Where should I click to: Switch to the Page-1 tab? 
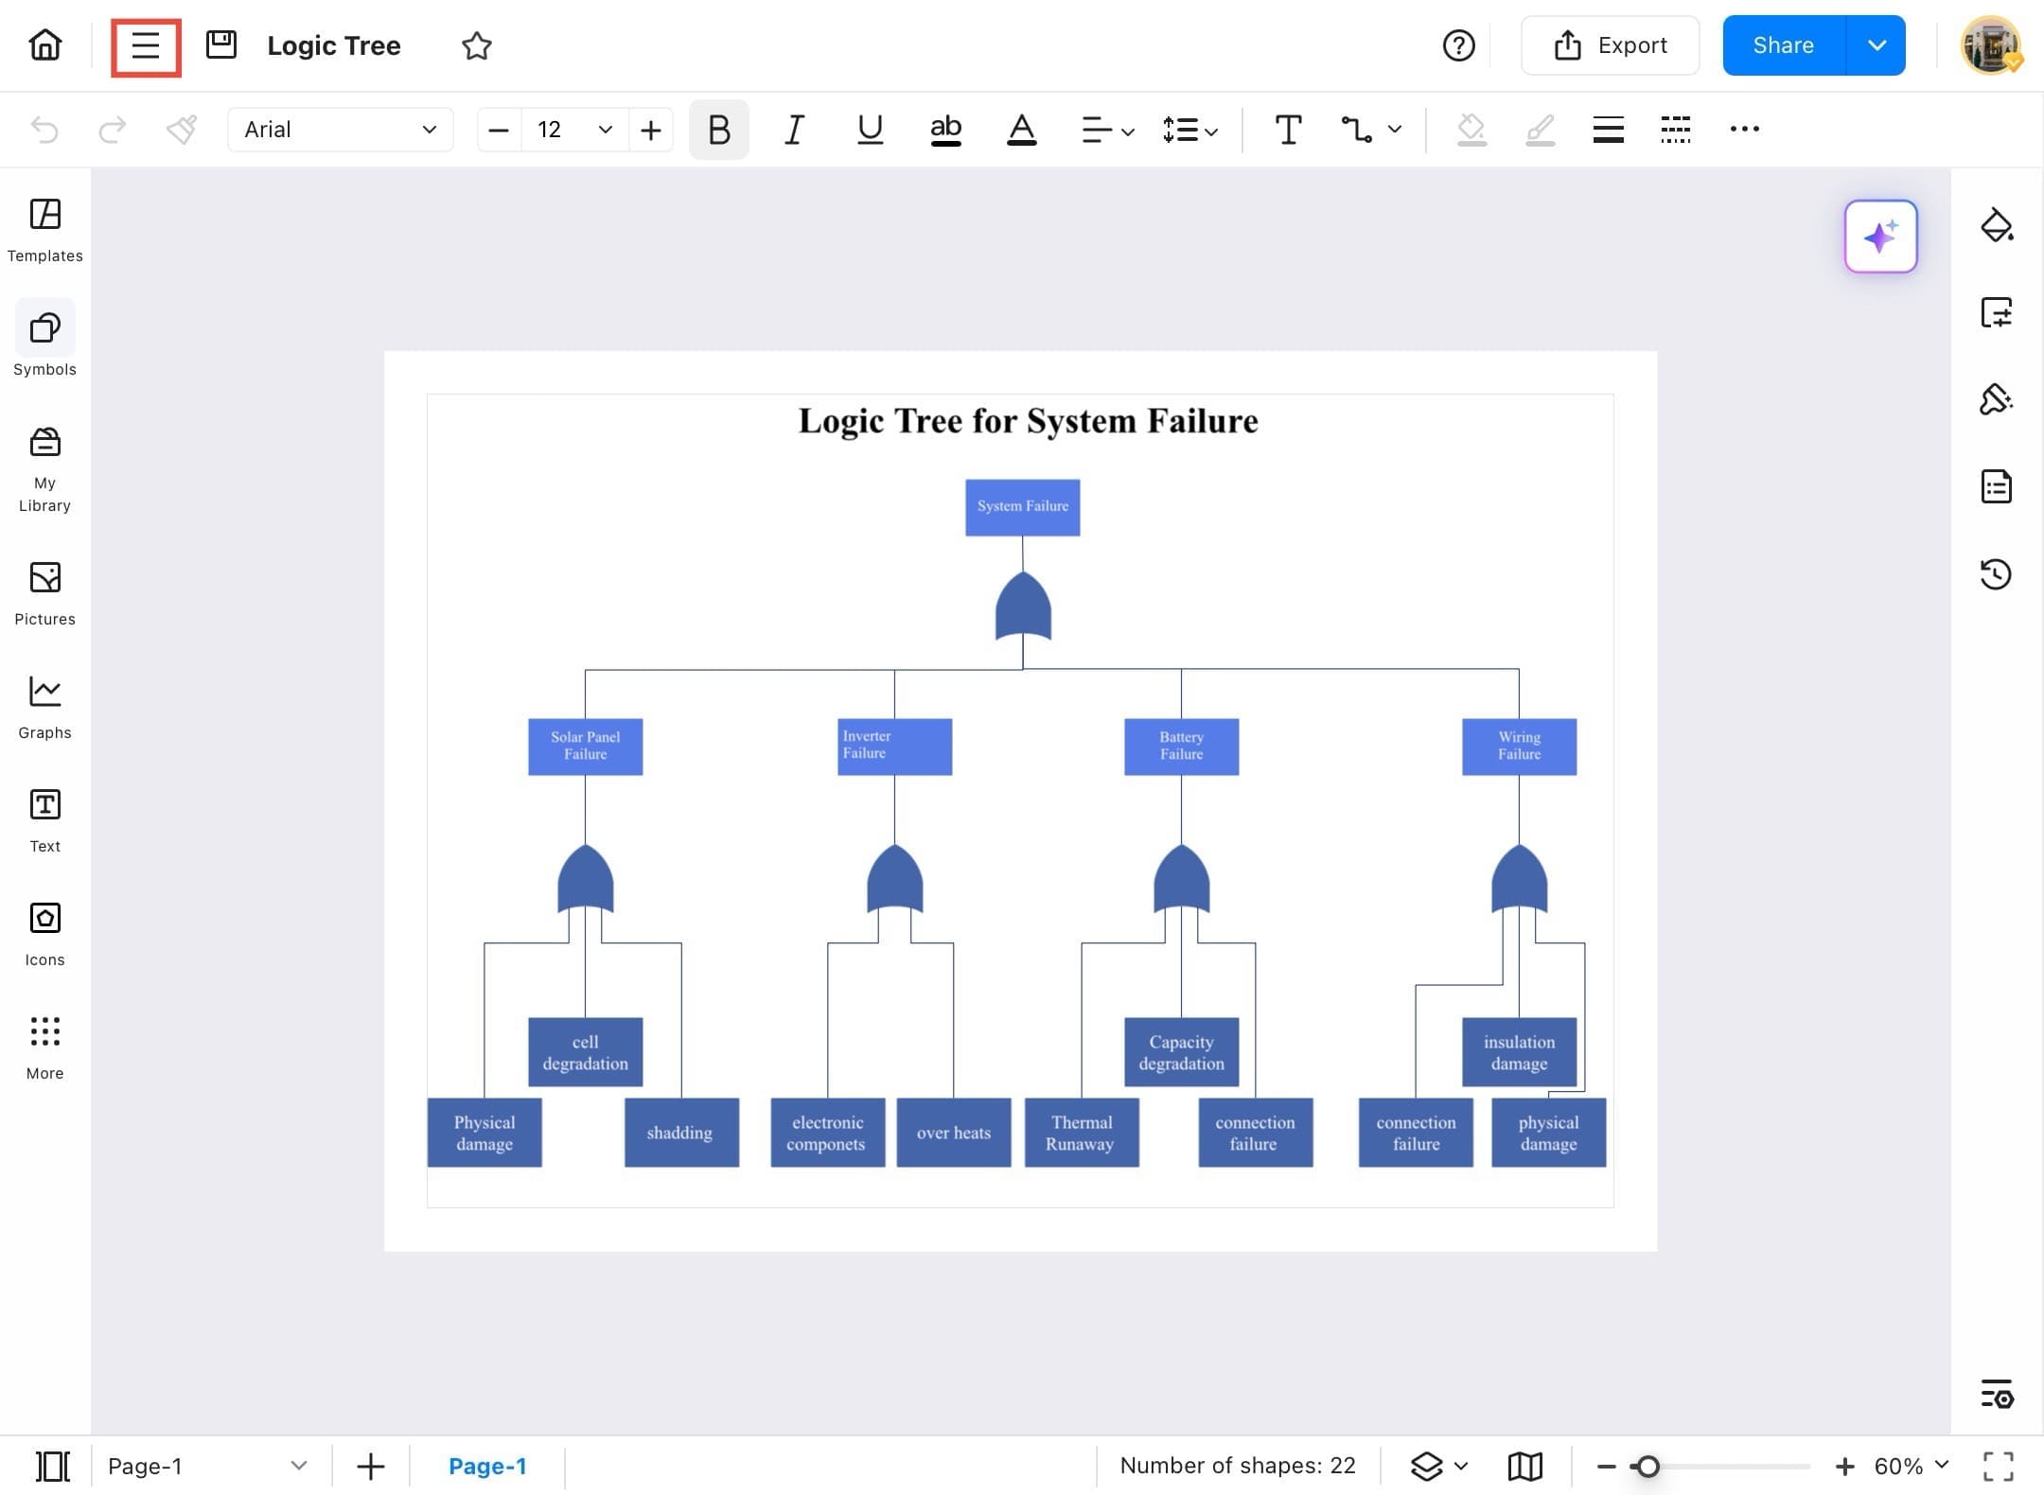488,1466
